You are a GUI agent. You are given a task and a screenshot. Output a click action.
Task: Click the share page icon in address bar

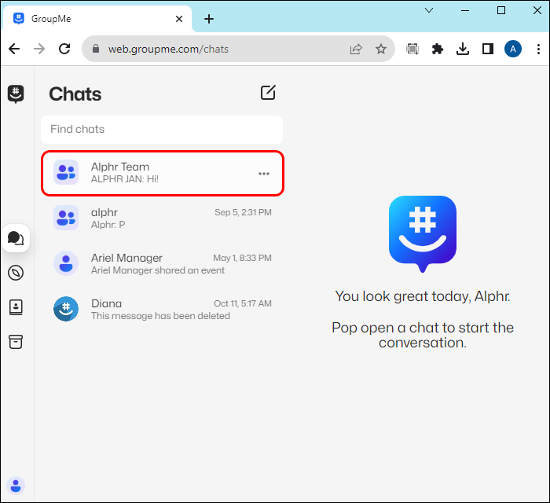pos(356,49)
